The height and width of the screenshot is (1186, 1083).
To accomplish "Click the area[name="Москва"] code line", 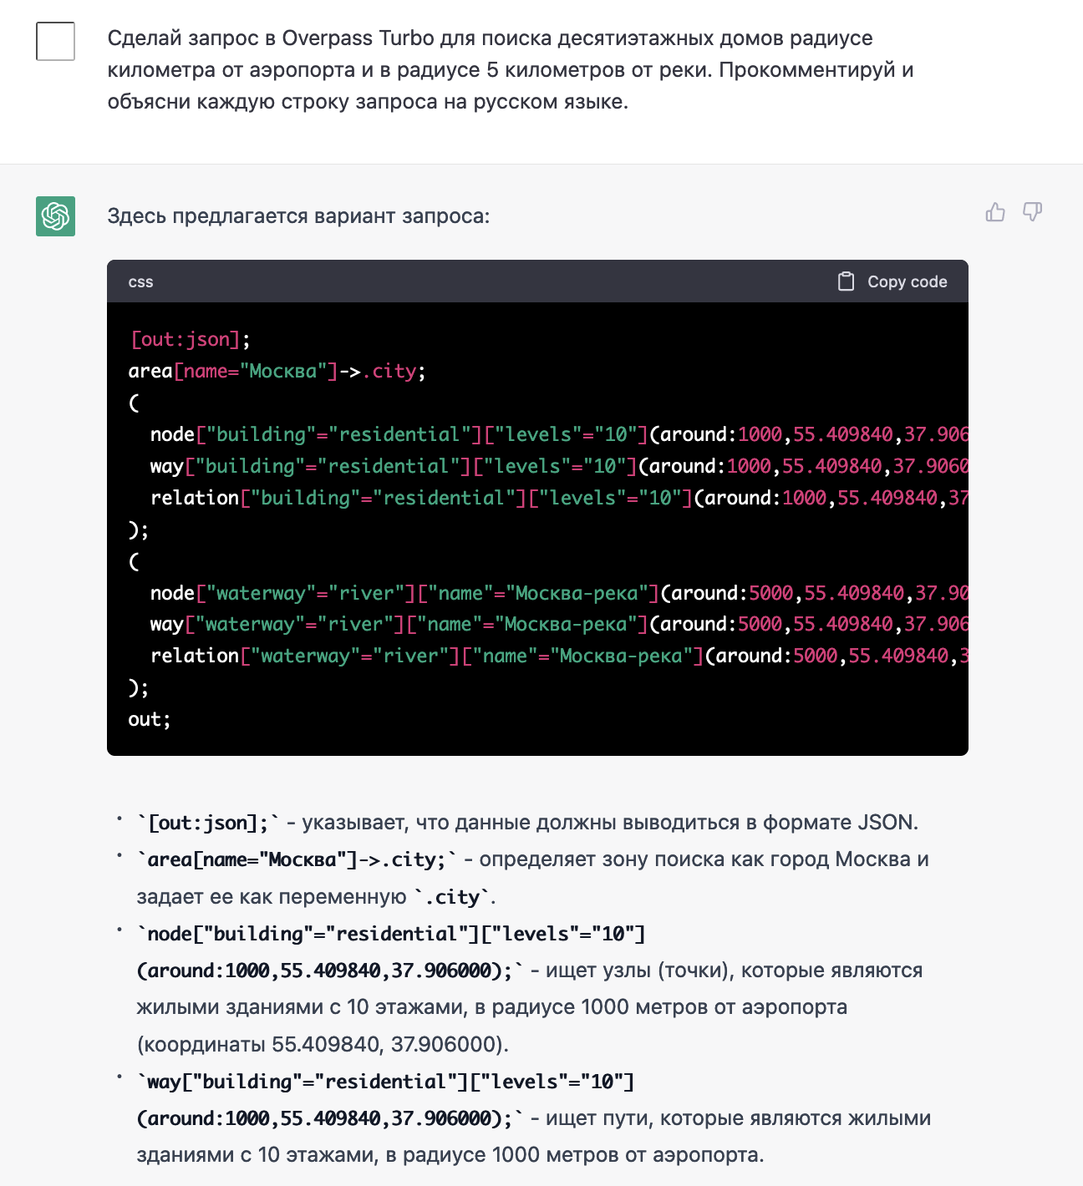I will click(277, 371).
